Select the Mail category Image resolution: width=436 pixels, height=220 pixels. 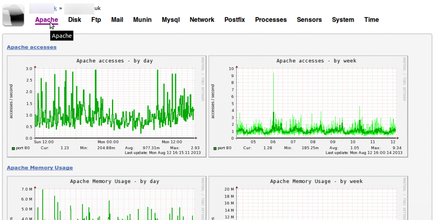[117, 20]
